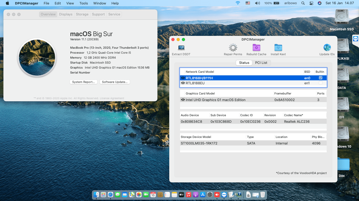
Task: Open the Support tab in About window
Action: (x=98, y=14)
